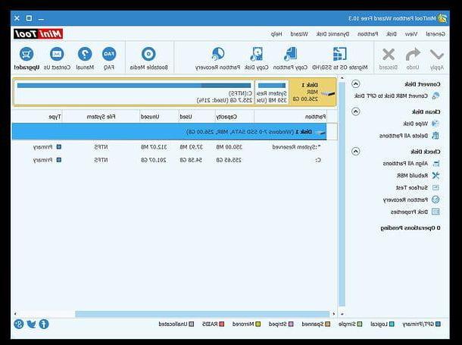This screenshot has height=345, width=462.
Task: Select Partition Recovery in the Check Disk list
Action: click(411, 200)
